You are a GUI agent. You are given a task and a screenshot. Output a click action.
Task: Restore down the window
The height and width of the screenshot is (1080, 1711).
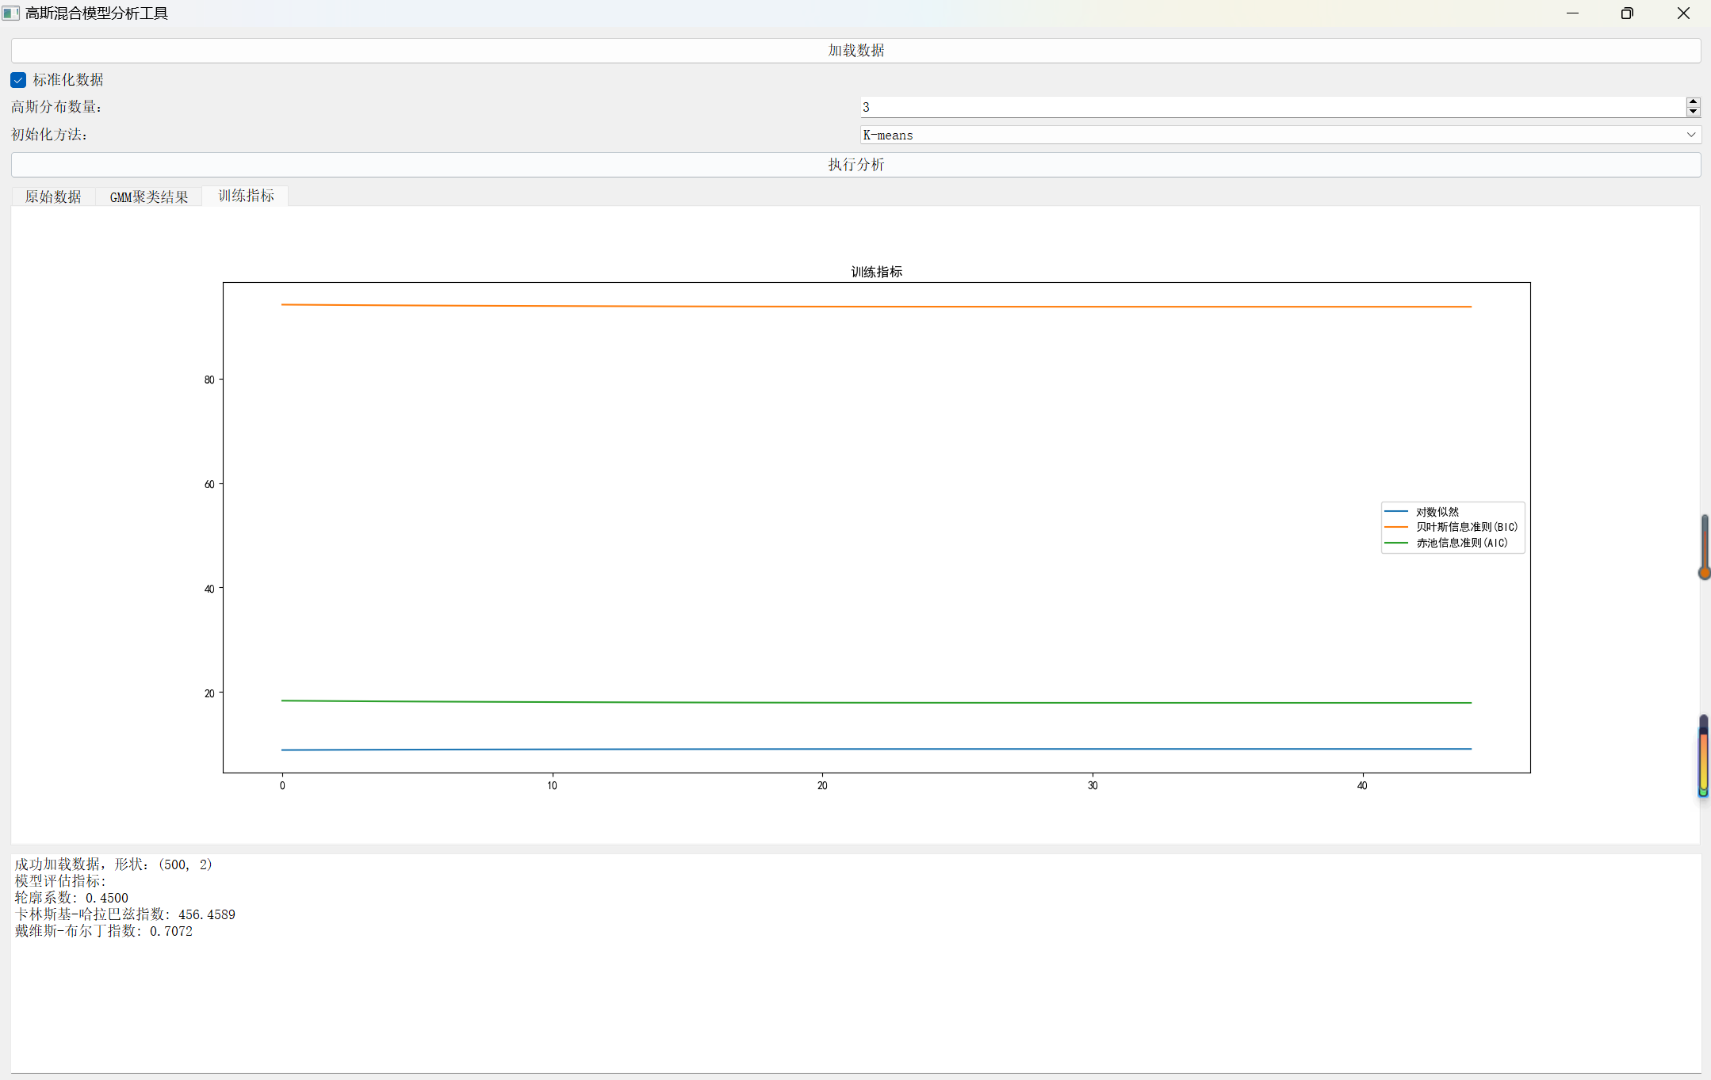[1627, 13]
